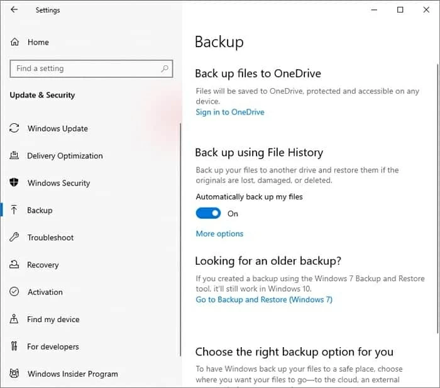The height and width of the screenshot is (388, 440).
Task: Click the Activation checkmark circle icon
Action: (x=14, y=292)
